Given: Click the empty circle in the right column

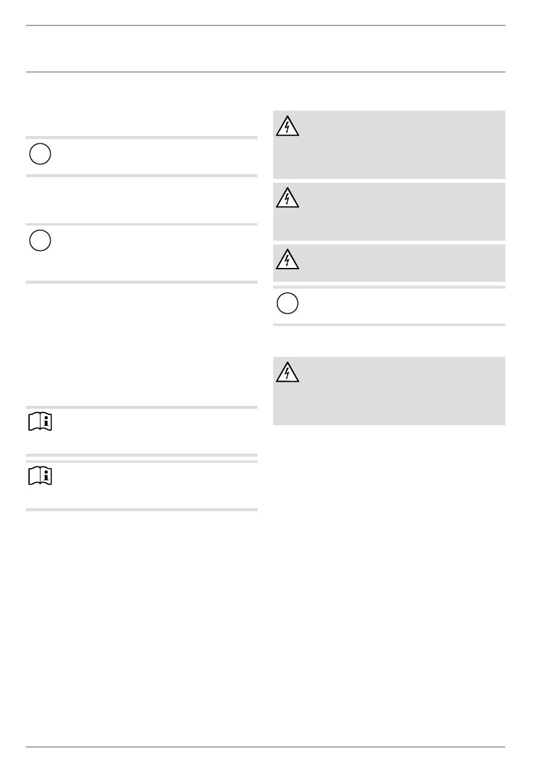Looking at the screenshot, I should pyautogui.click(x=288, y=303).
